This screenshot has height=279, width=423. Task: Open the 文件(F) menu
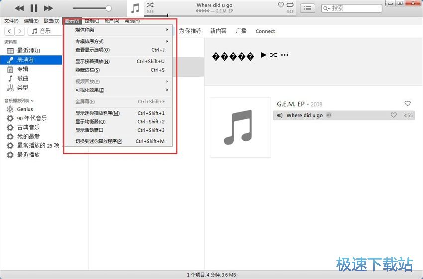(11, 21)
